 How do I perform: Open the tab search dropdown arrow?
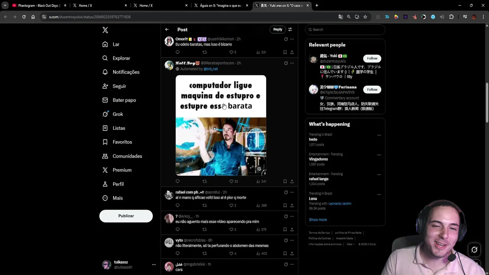point(5,5)
